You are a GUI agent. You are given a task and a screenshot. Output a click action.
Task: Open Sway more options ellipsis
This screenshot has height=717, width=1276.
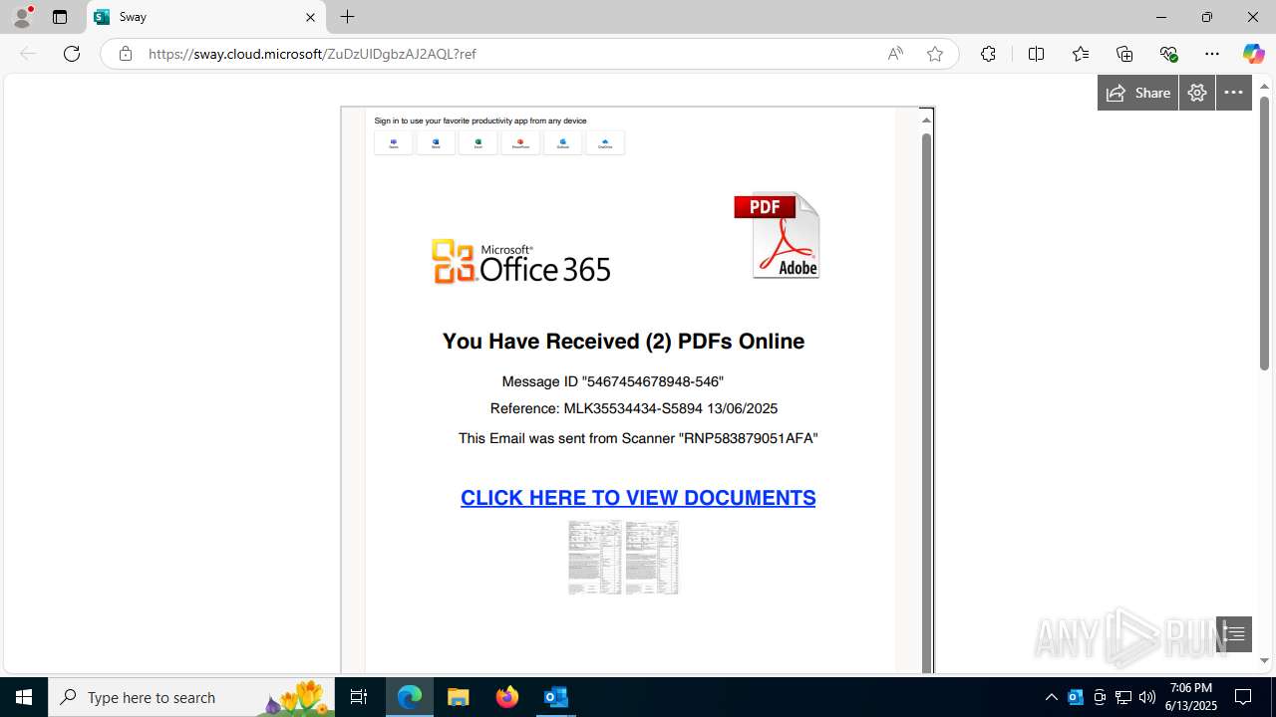tap(1234, 93)
